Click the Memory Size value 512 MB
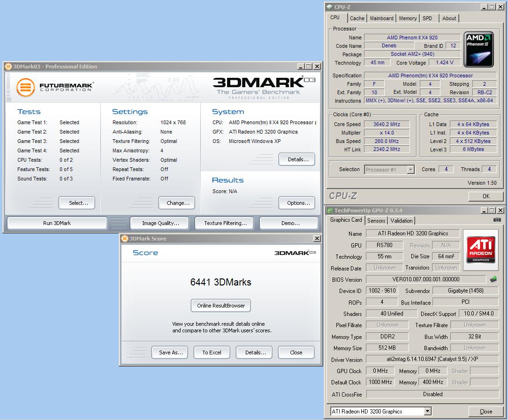Viewport: 508px width, 420px height. [387, 348]
